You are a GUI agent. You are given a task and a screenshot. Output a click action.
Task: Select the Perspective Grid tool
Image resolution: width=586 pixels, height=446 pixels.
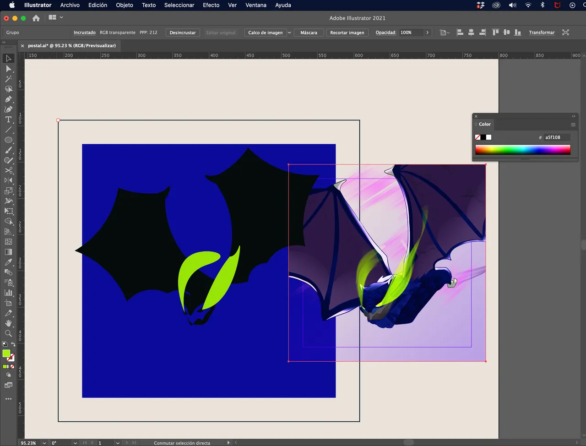point(8,231)
